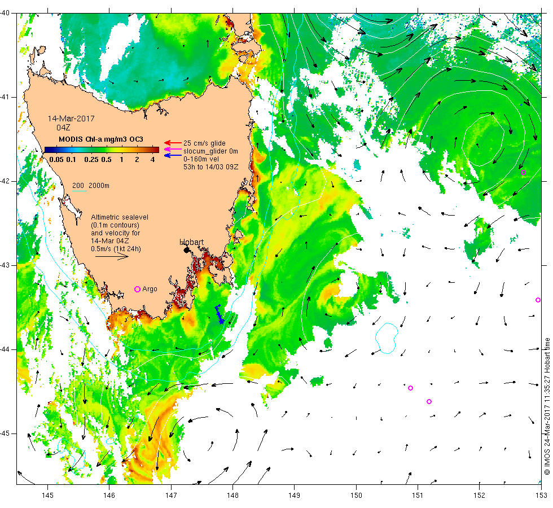Click the closed cyan contour near 150.5E, 44S
The width and height of the screenshot is (553, 508).
tap(387, 338)
